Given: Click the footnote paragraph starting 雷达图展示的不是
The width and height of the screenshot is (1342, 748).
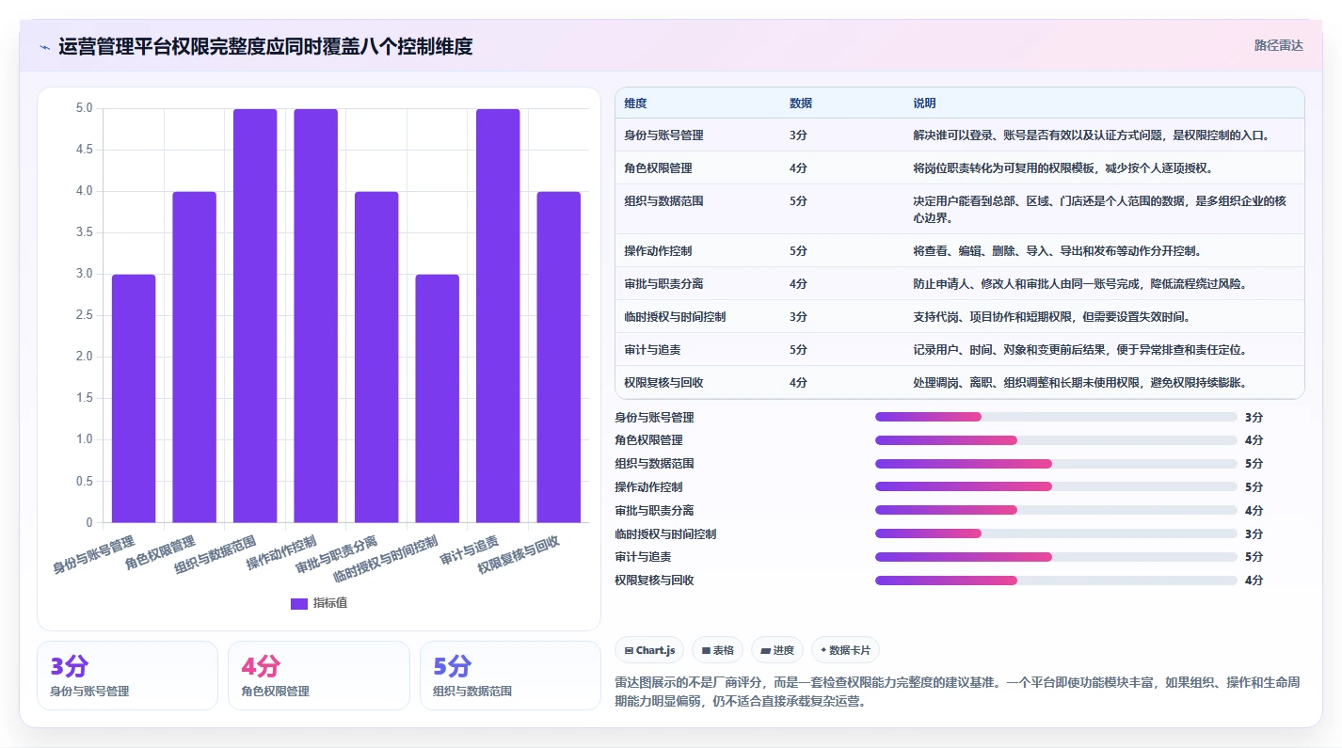Looking at the screenshot, I should click(958, 692).
